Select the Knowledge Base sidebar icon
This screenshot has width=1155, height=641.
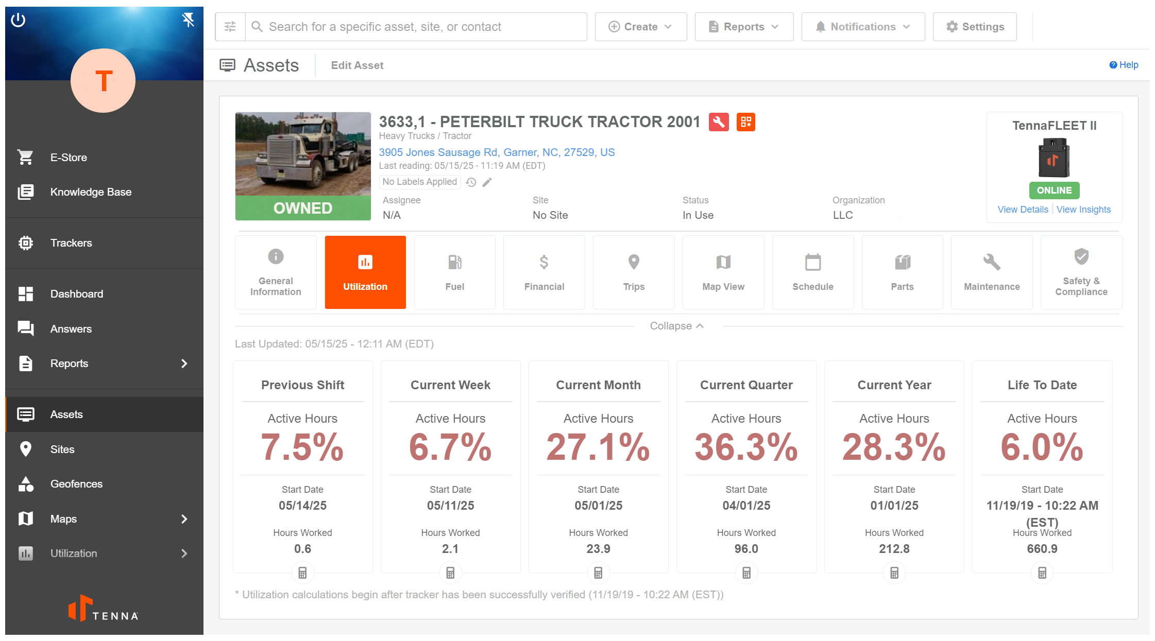pyautogui.click(x=26, y=192)
